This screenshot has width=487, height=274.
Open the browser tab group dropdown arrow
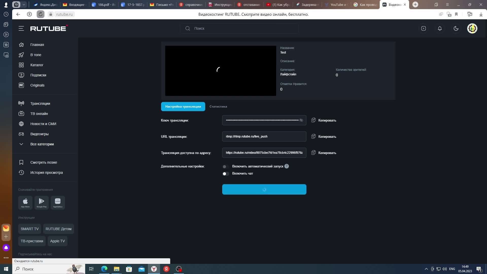click(x=24, y=5)
